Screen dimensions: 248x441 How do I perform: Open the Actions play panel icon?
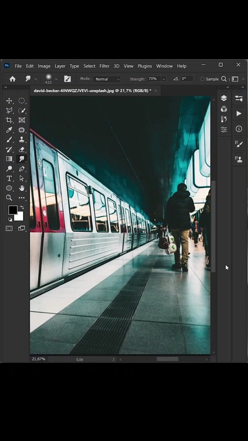click(239, 113)
